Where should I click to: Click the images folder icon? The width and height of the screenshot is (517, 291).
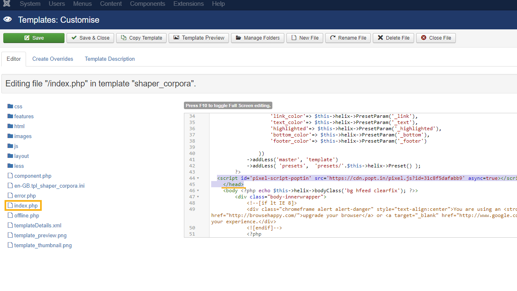[10, 136]
